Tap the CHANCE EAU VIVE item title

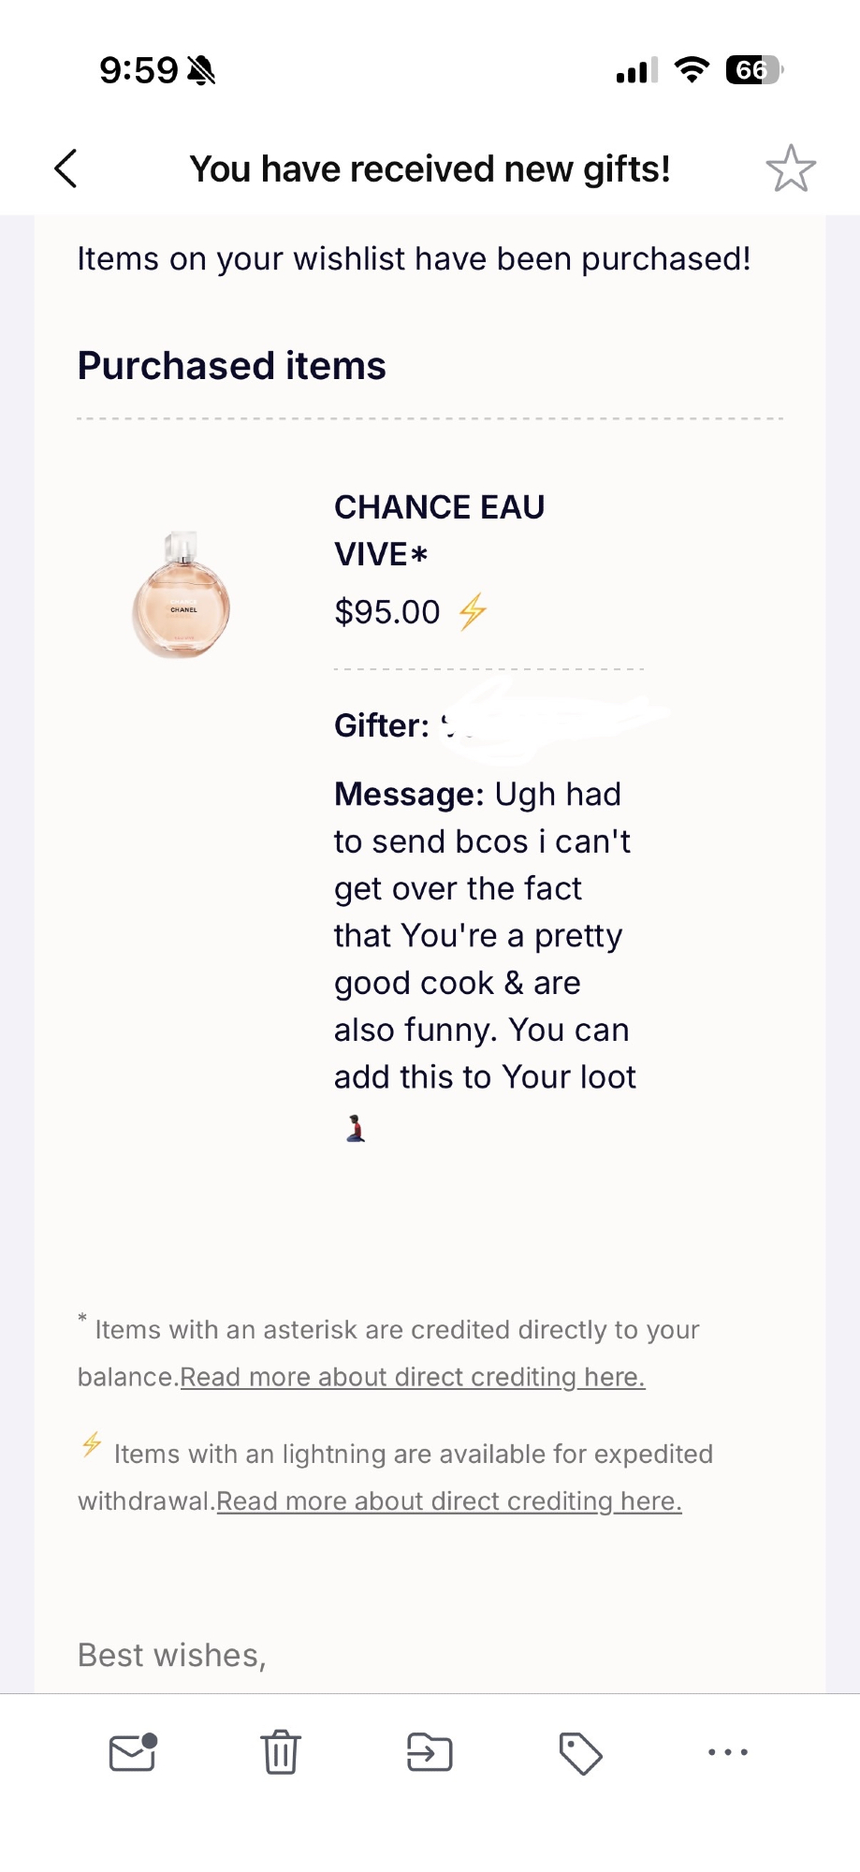(439, 530)
